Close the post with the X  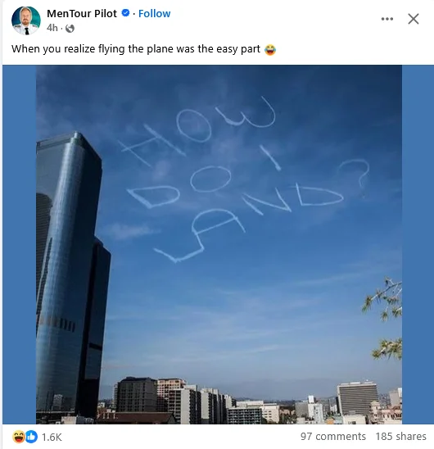click(x=413, y=19)
